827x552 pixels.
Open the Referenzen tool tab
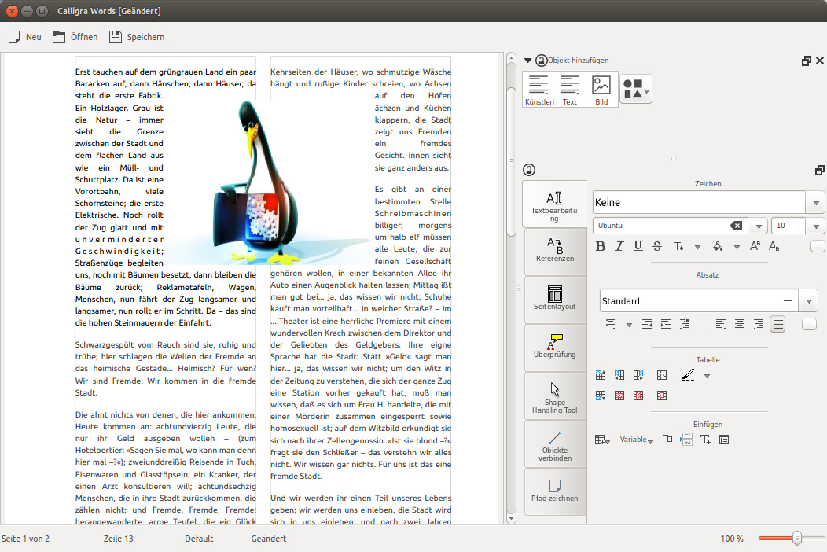pos(555,251)
